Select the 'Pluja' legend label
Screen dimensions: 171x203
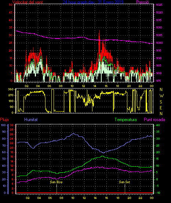[4, 120]
